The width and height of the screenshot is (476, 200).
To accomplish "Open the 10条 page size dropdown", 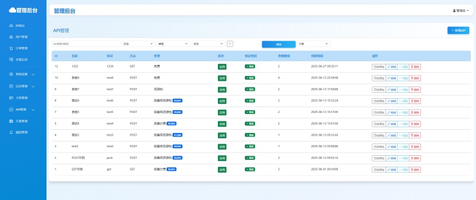I will pos(313,44).
